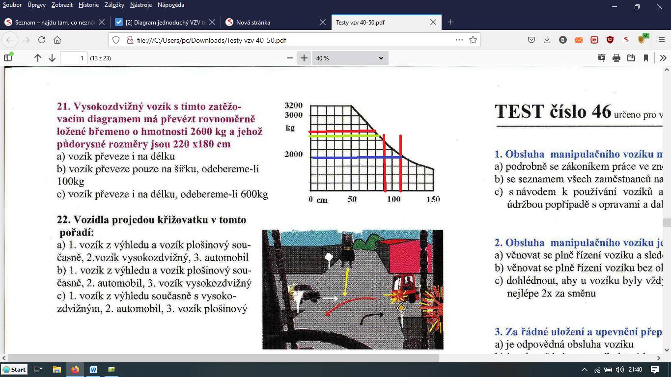Click the 'TEST číslo 46' heading
Screen dimensions: 671x377
click(x=553, y=111)
